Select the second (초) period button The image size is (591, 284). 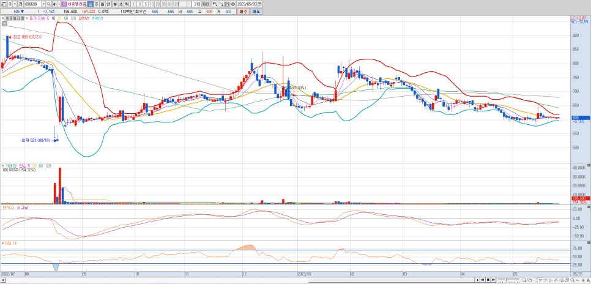121,4
